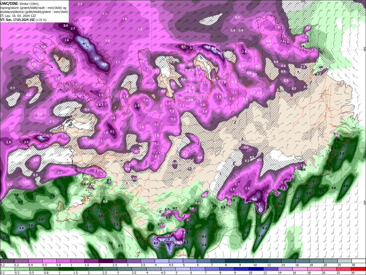Click the "0.2" label on the upper legend scale
Image resolution: width=366 pixels, height=275 pixels.
point(3,265)
